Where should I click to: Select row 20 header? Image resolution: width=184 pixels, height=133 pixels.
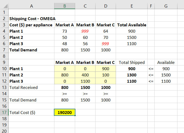[4, 131]
